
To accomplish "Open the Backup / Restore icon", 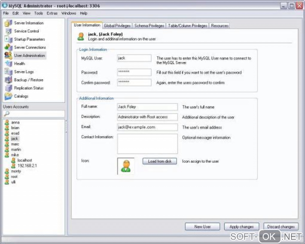I will pyautogui.click(x=8, y=80).
